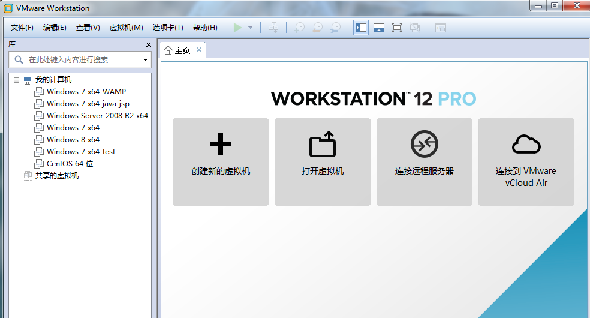This screenshot has height=318, width=590.
Task: Open the library search dropdown arrow
Action: [x=145, y=60]
